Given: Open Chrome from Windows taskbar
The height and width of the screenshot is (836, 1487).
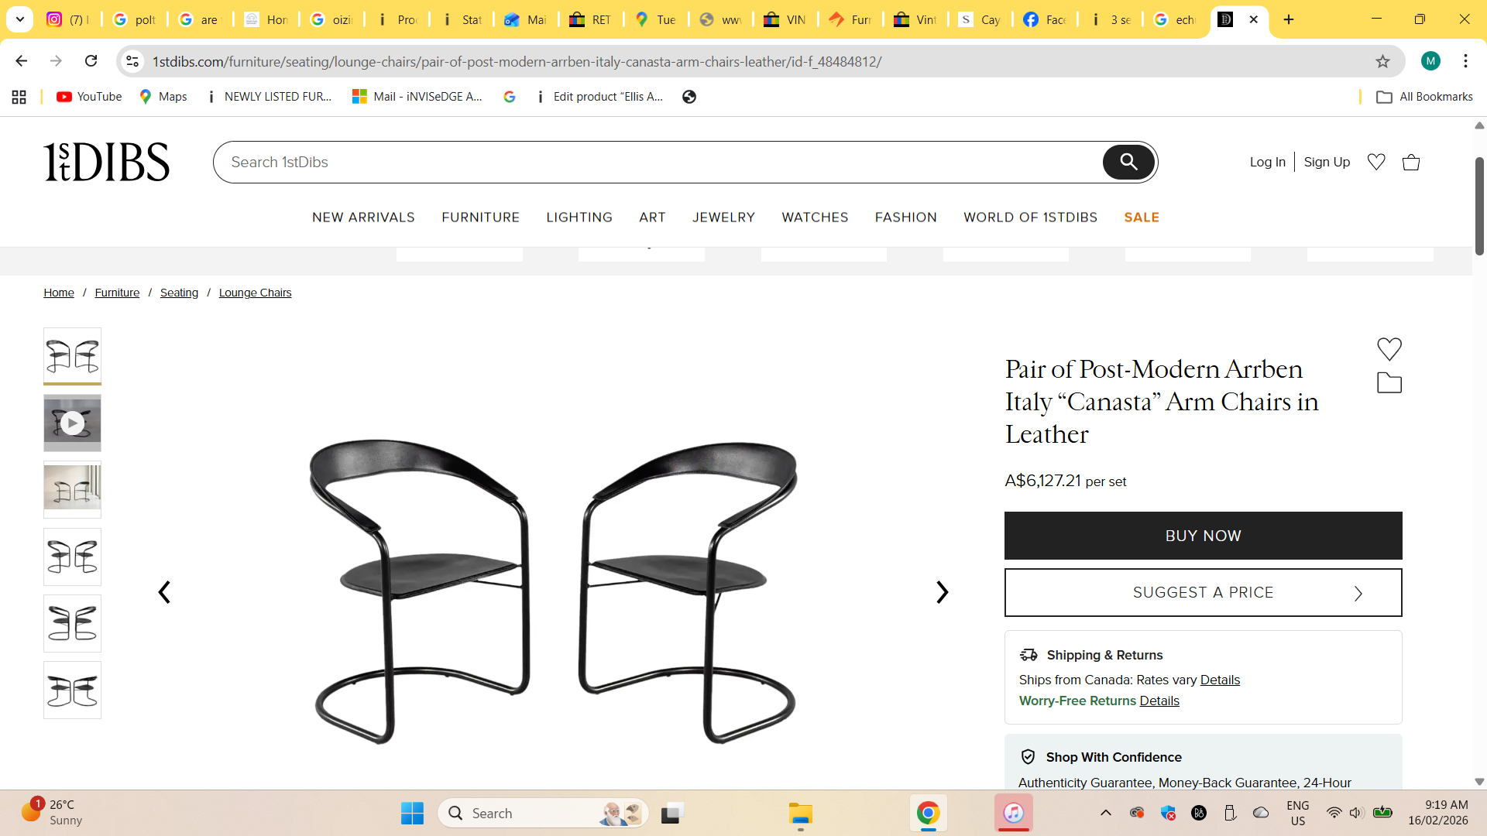Looking at the screenshot, I should point(928,814).
